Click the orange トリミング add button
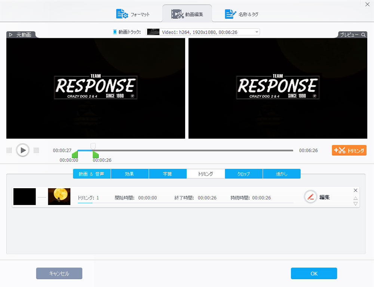This screenshot has height=287, width=374. (x=349, y=150)
